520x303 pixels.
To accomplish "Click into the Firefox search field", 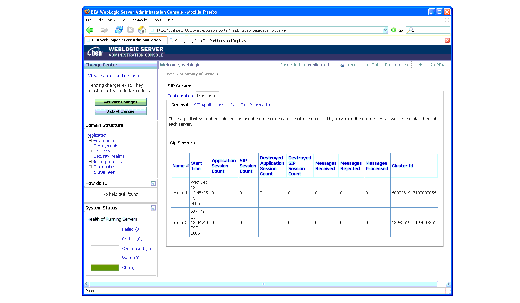I will [x=432, y=30].
